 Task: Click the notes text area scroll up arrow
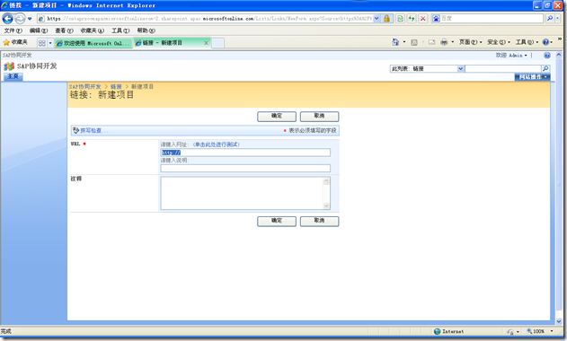click(326, 181)
